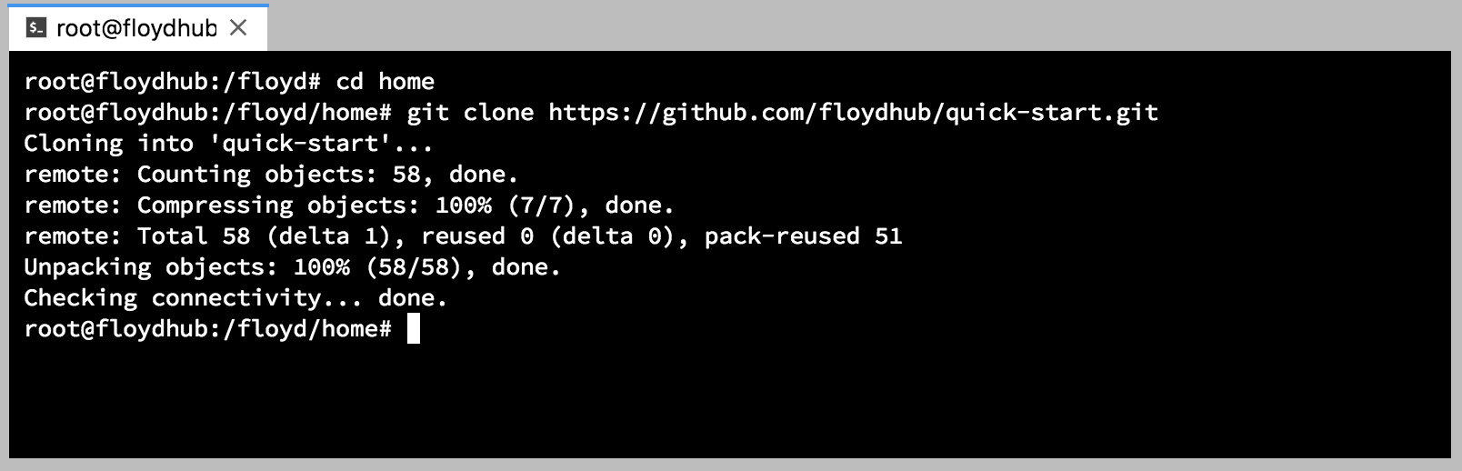Click the terminal icon in the tab
This screenshot has width=1462, height=471.
[36, 28]
